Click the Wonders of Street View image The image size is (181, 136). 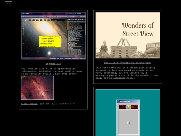[x=128, y=35]
